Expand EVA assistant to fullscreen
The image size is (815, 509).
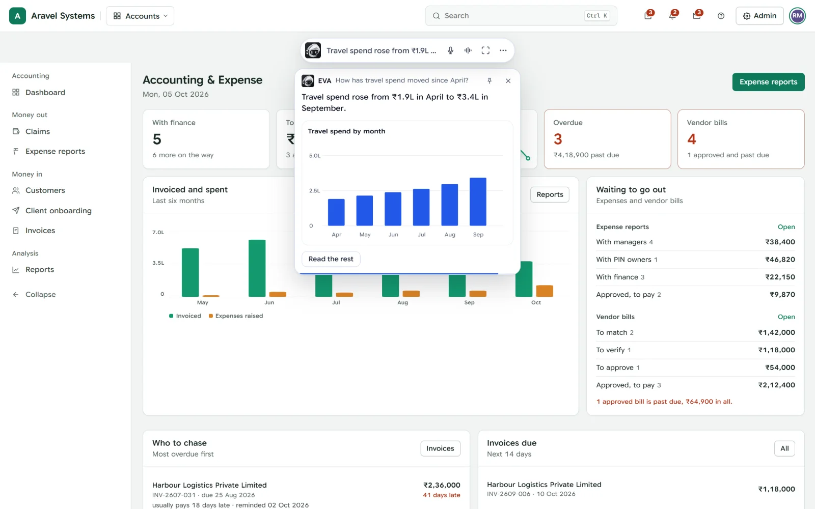[485, 50]
